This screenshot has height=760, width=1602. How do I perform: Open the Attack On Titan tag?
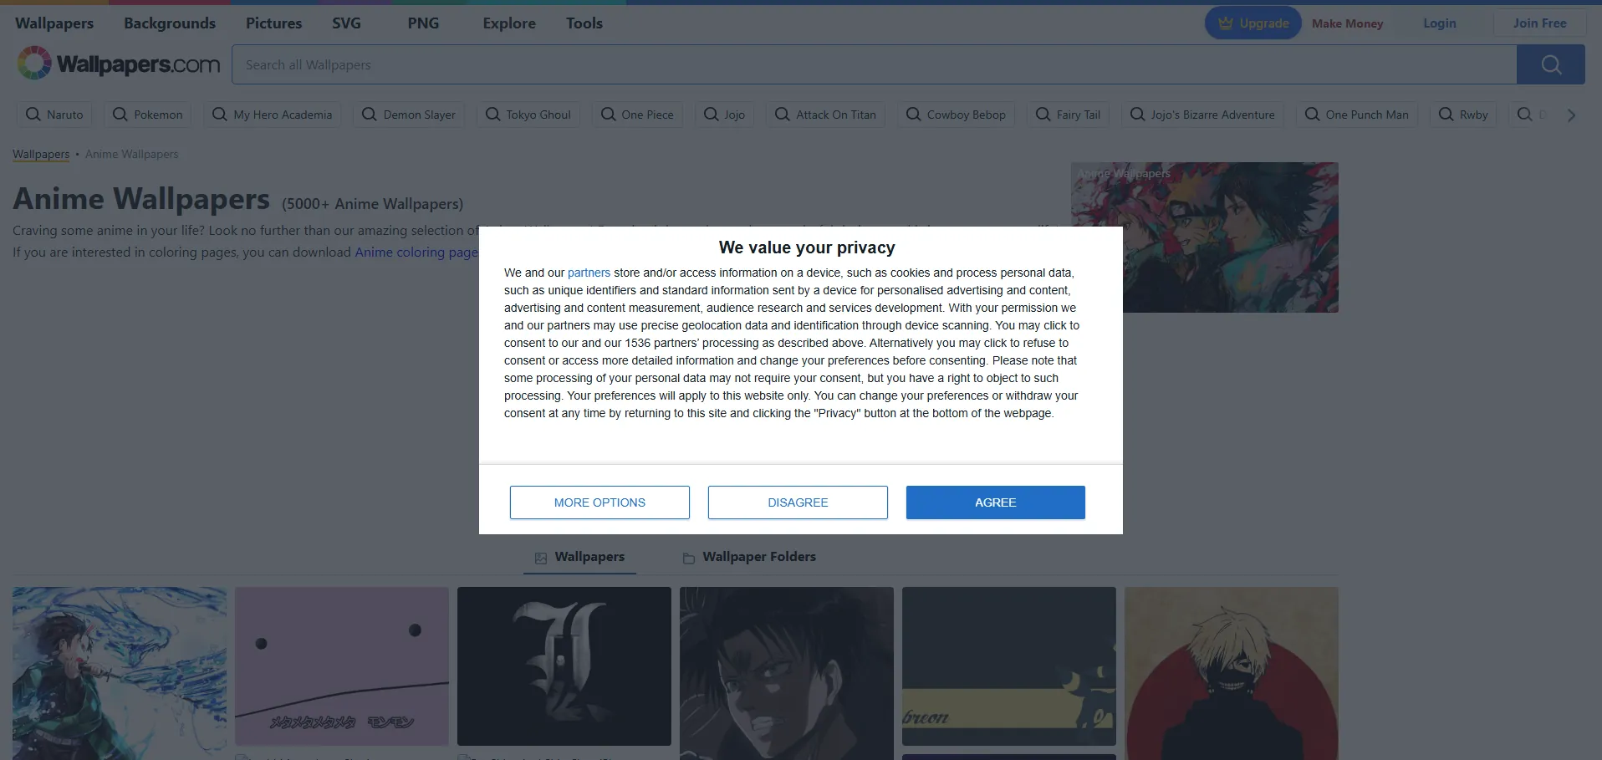click(825, 115)
